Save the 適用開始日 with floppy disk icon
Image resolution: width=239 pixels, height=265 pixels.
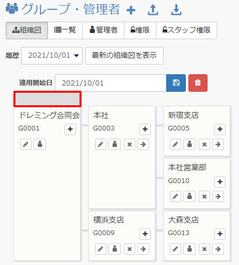click(x=176, y=83)
